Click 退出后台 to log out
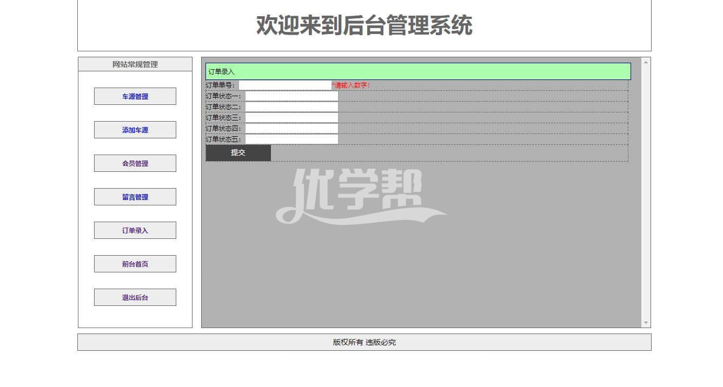 pyautogui.click(x=135, y=297)
